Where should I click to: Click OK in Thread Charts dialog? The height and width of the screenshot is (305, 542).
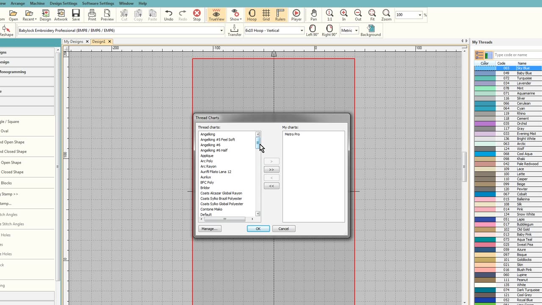(258, 229)
